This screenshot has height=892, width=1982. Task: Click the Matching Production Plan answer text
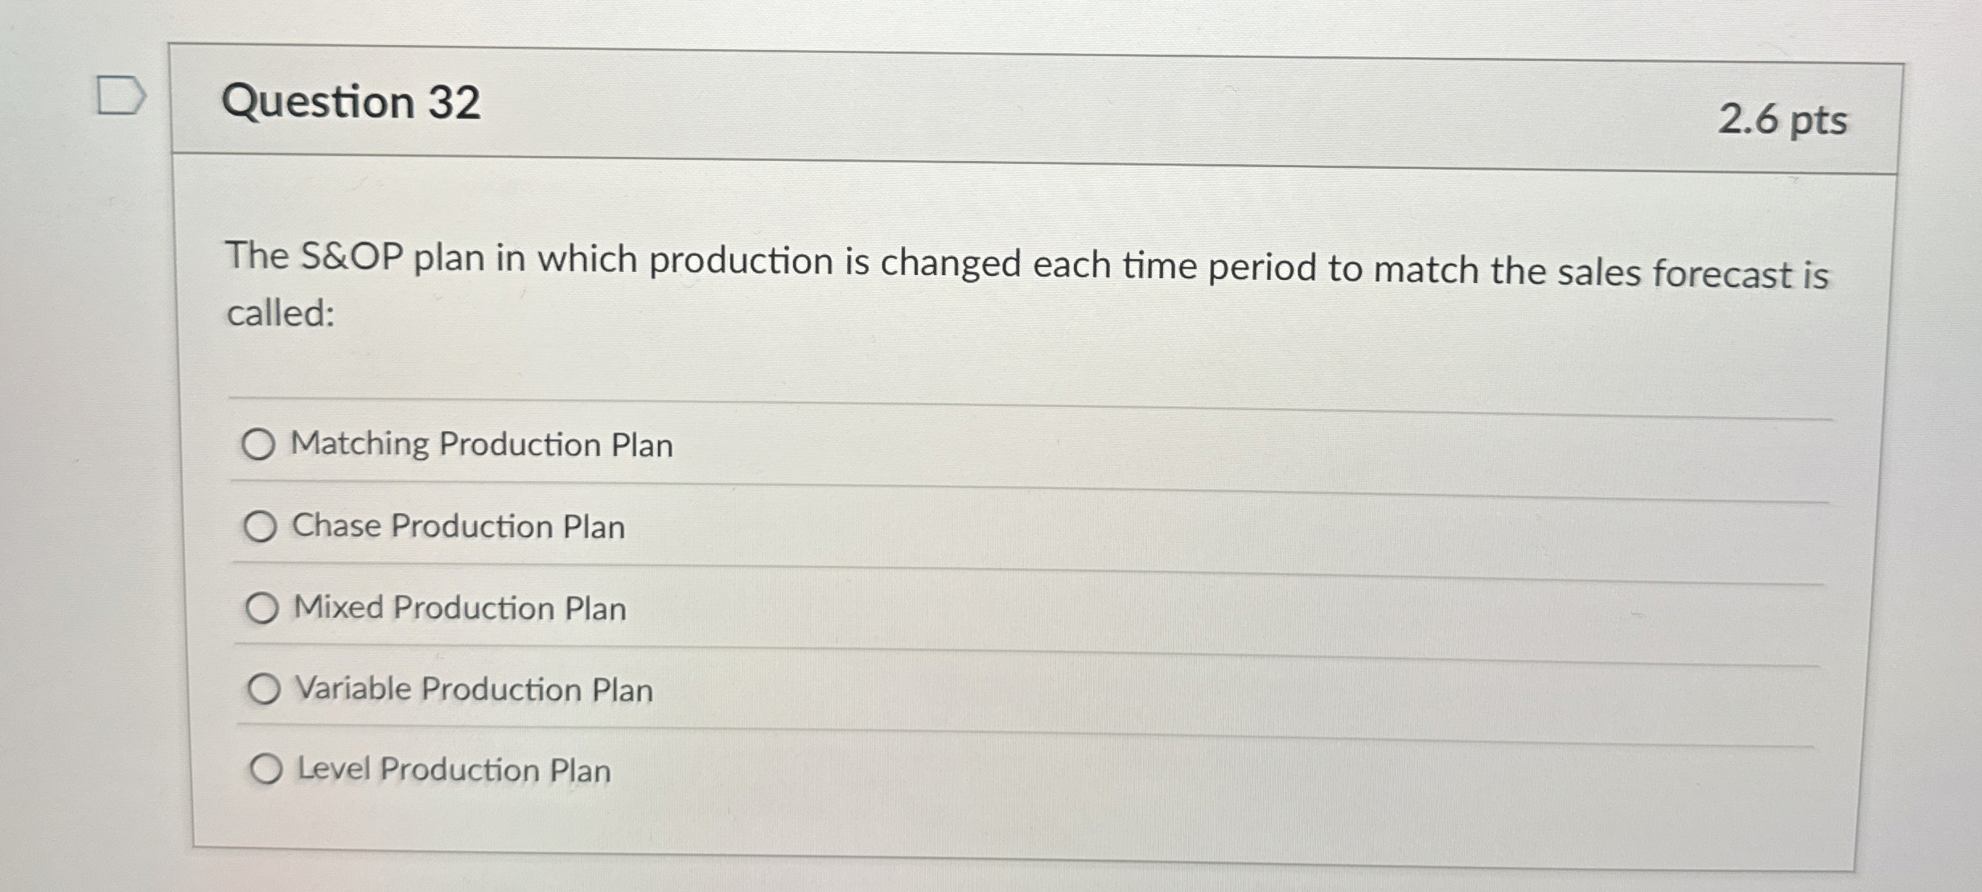pos(483,446)
